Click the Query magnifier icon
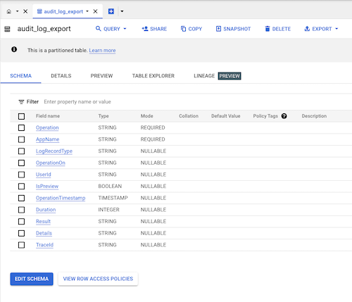Viewport: 352px width, 302px height. tap(99, 29)
